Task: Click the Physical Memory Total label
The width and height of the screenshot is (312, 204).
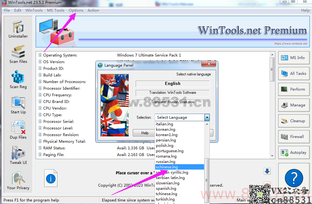Action: coord(64,141)
